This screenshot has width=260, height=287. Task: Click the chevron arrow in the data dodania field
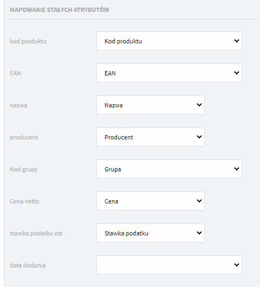pos(237,265)
